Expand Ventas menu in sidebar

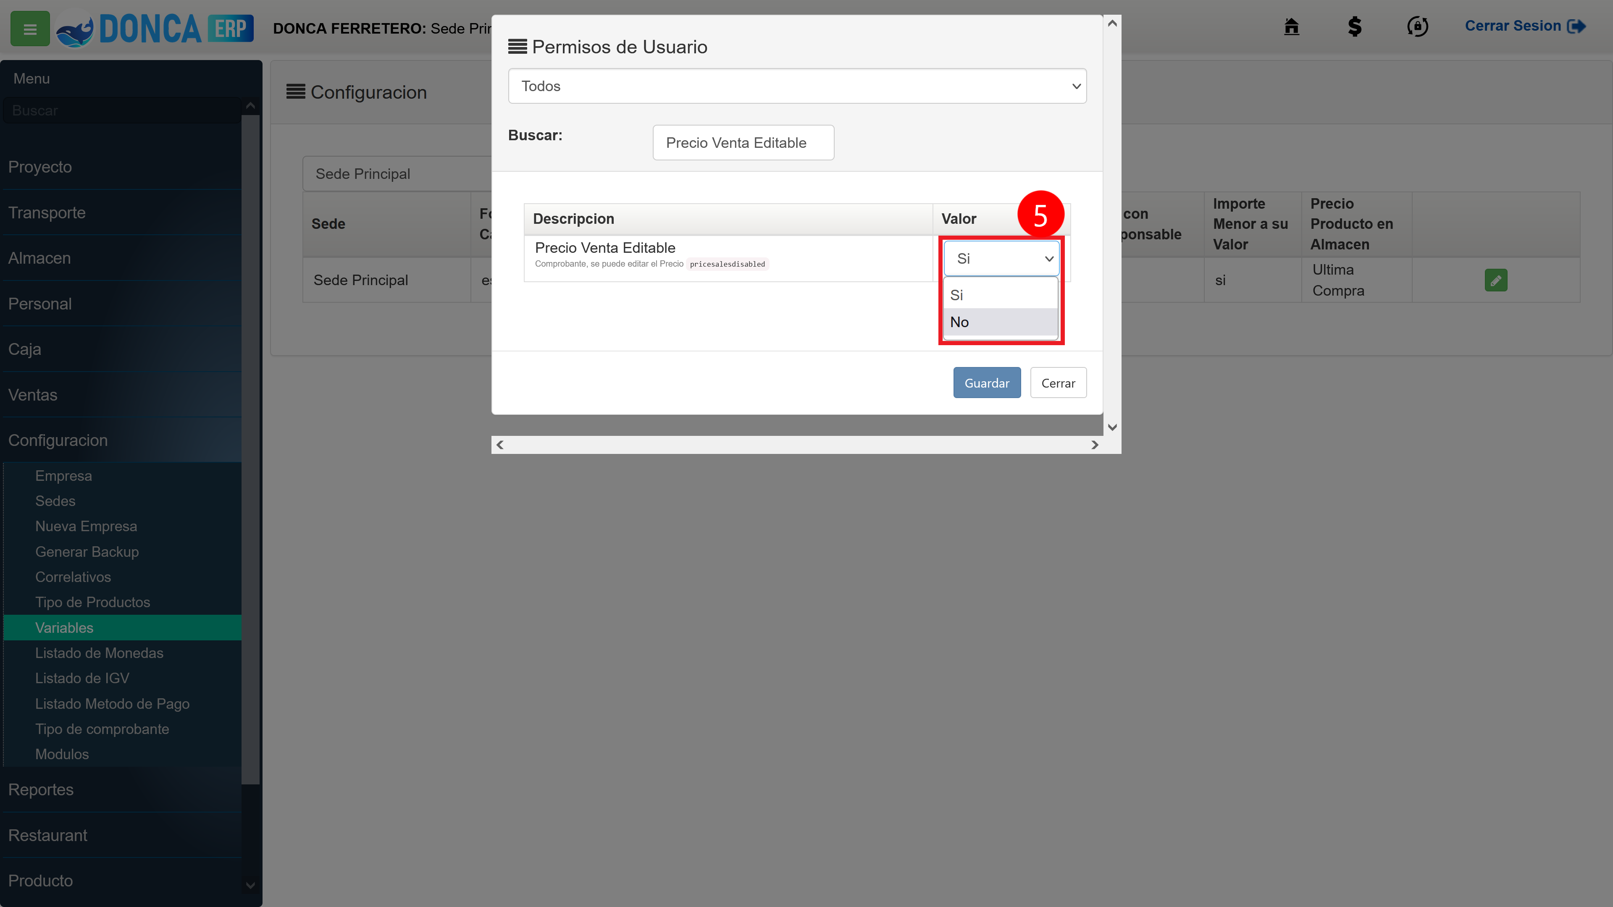pos(122,395)
